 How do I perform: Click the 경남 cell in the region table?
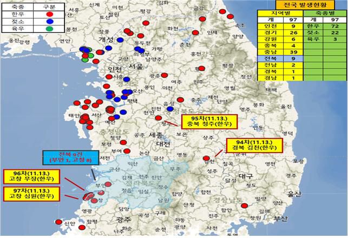coord(271,78)
